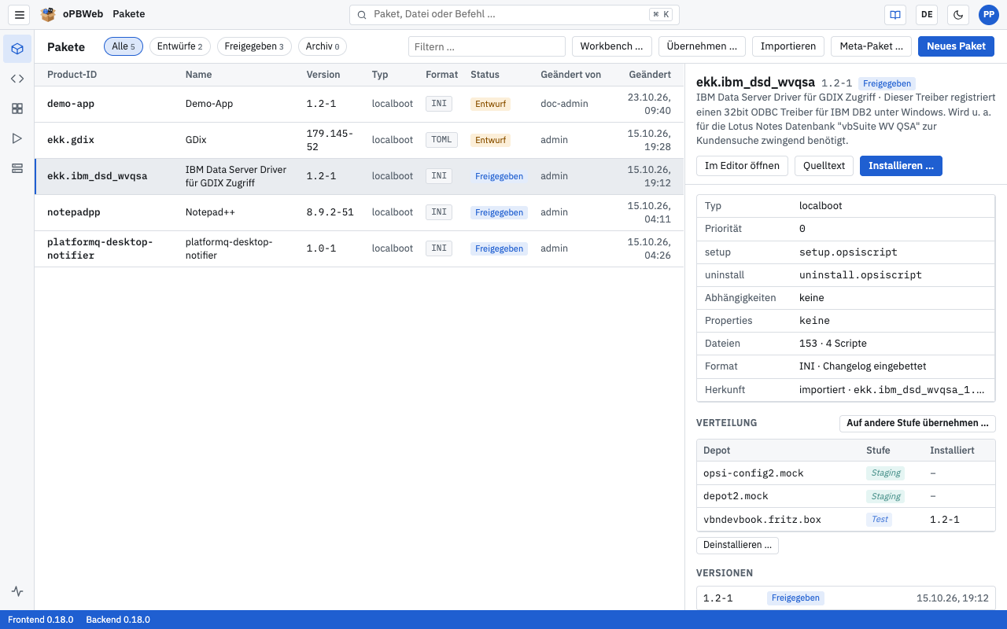Focus the package search field
This screenshot has height=629, width=1007.
click(514, 14)
